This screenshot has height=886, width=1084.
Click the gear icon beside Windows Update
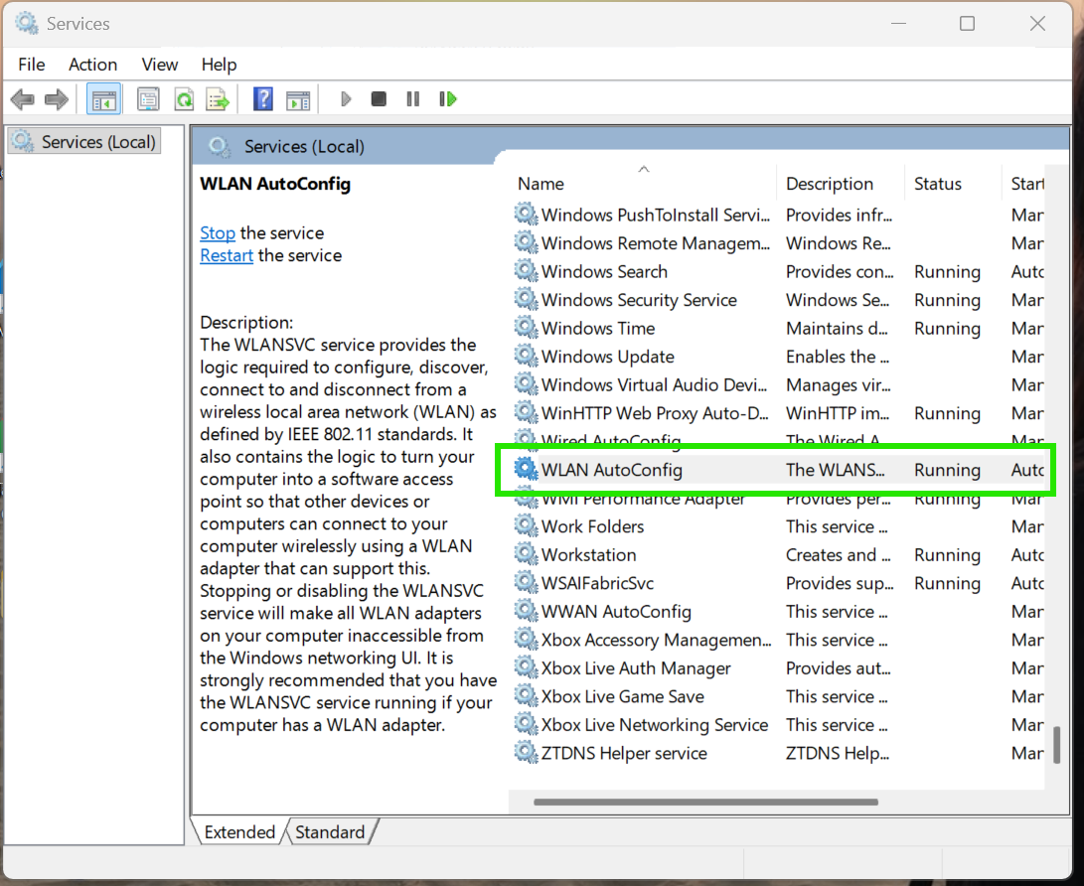[x=526, y=356]
